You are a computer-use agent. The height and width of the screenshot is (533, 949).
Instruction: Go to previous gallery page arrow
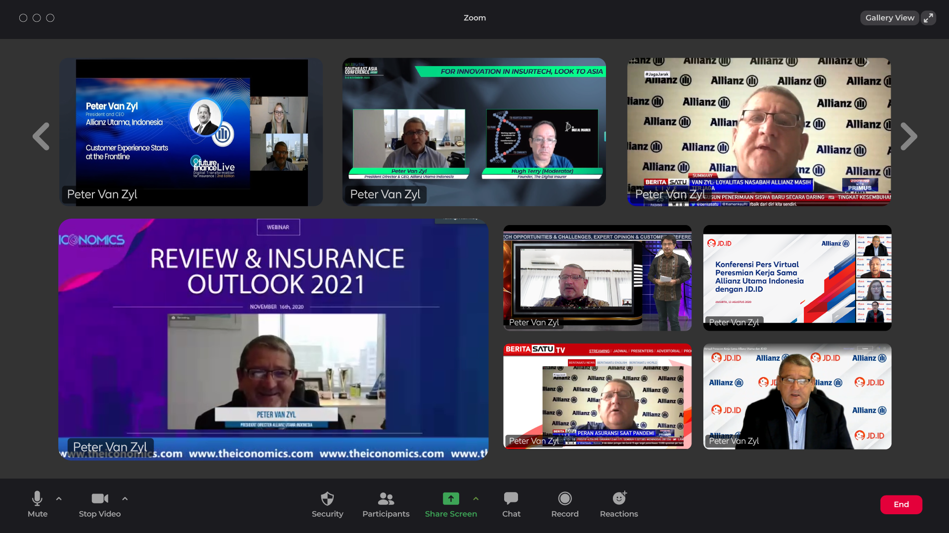point(42,136)
